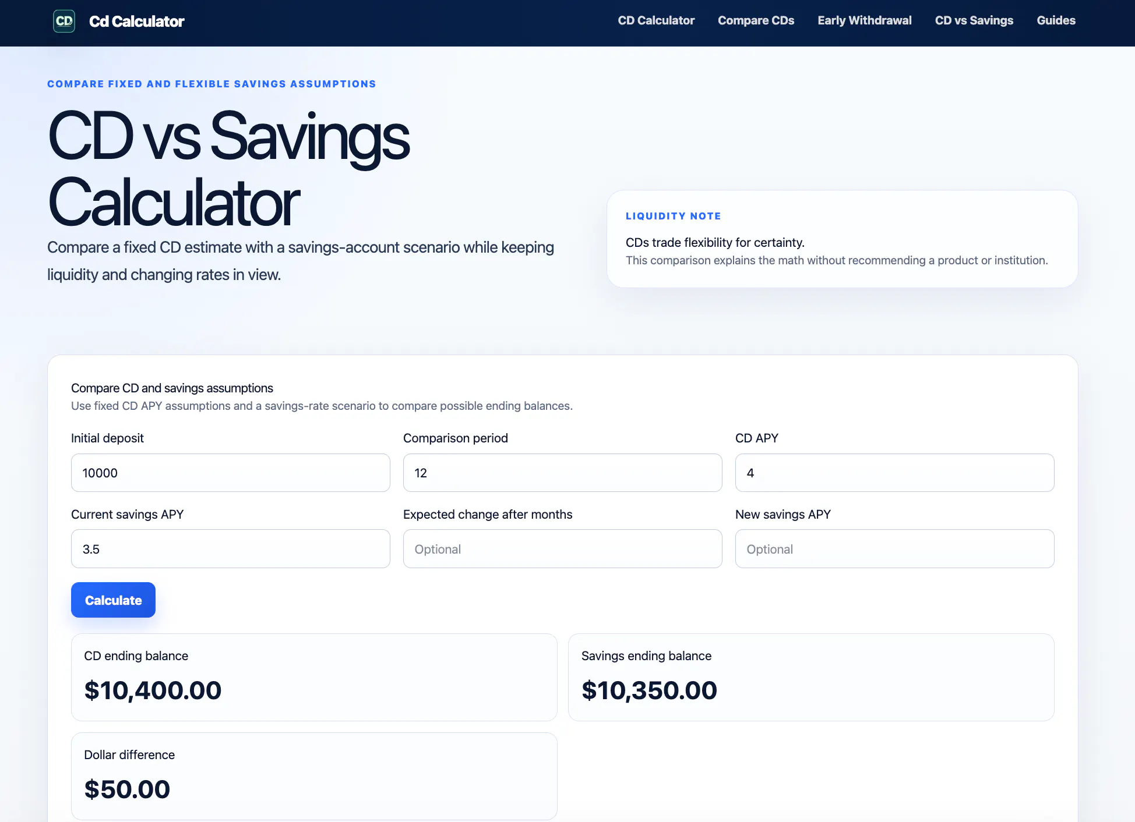Select the Current savings APY field

point(231,549)
